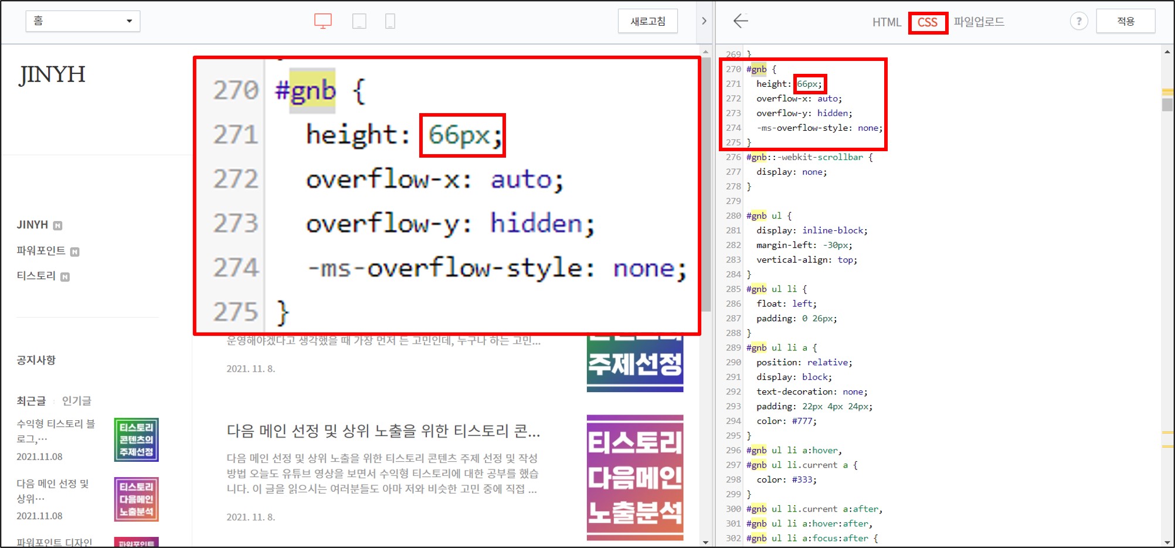Select the 인기글 popular posts tab
The image size is (1175, 548).
pos(77,401)
